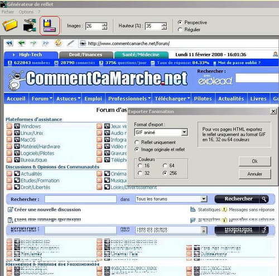The height and width of the screenshot is (276, 279).
Task: Choose Image originale et reflet option
Action: coord(137,149)
